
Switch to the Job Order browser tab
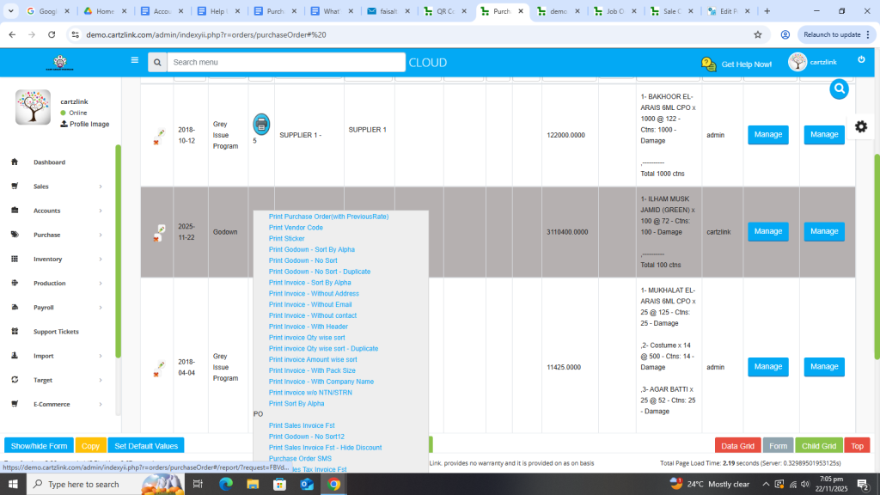coord(614,11)
